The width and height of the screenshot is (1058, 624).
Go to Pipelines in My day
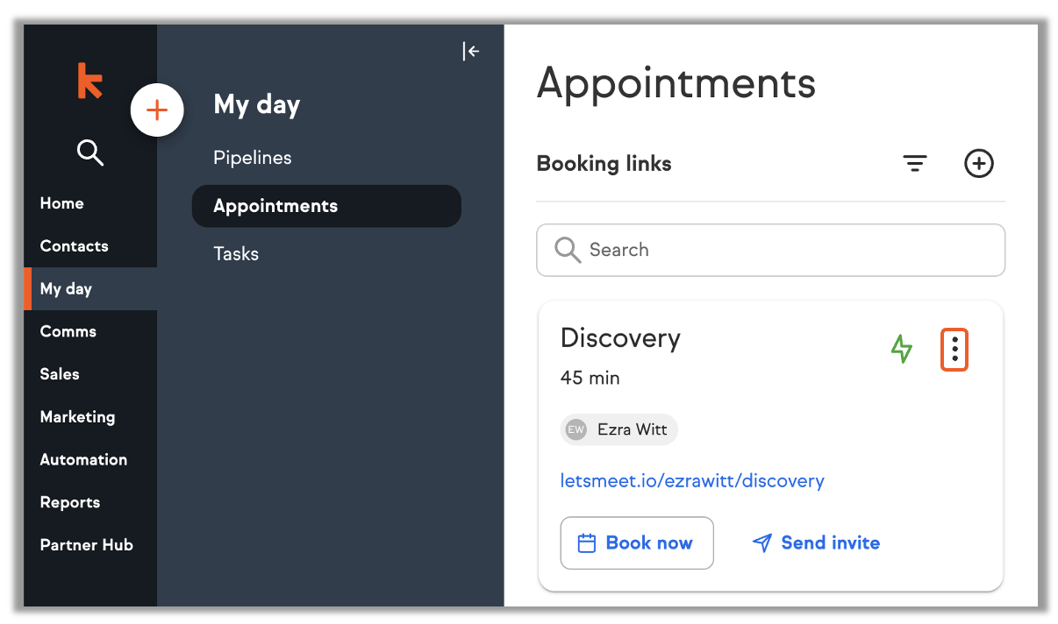pyautogui.click(x=253, y=158)
